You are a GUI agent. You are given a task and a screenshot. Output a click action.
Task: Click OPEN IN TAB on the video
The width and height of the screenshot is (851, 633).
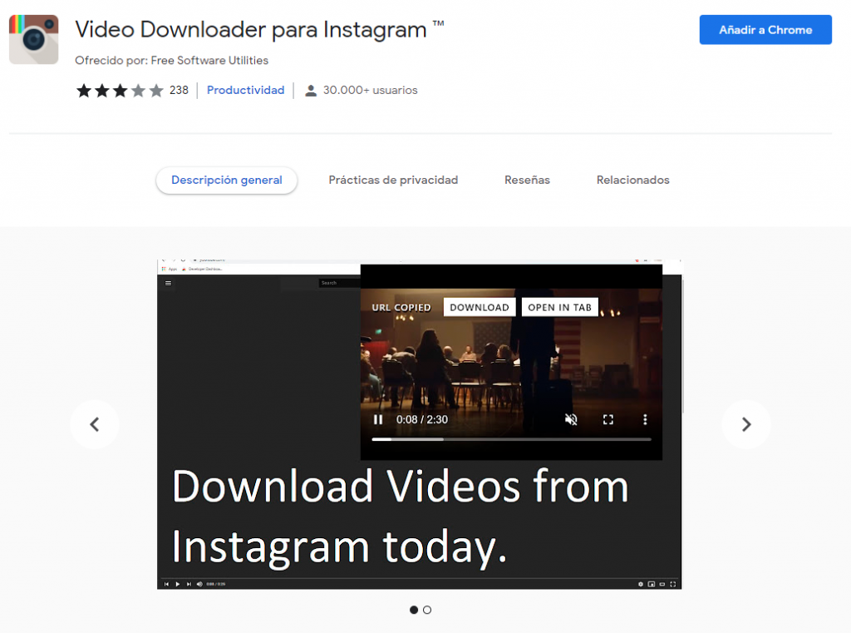[x=559, y=308]
